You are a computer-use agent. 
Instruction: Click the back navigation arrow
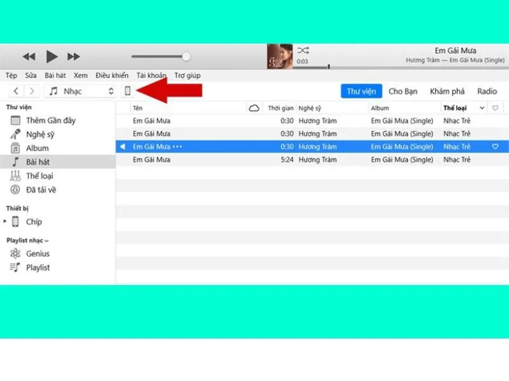pyautogui.click(x=16, y=91)
